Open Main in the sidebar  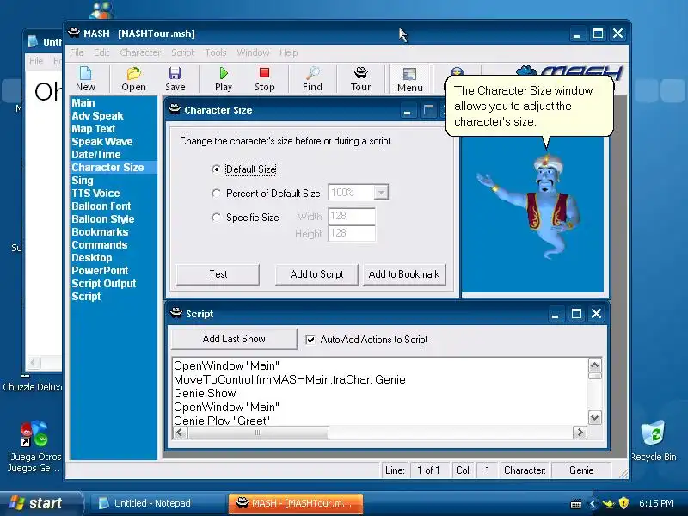[x=83, y=103]
